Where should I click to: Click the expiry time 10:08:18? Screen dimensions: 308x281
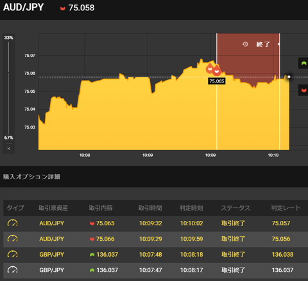191,254
